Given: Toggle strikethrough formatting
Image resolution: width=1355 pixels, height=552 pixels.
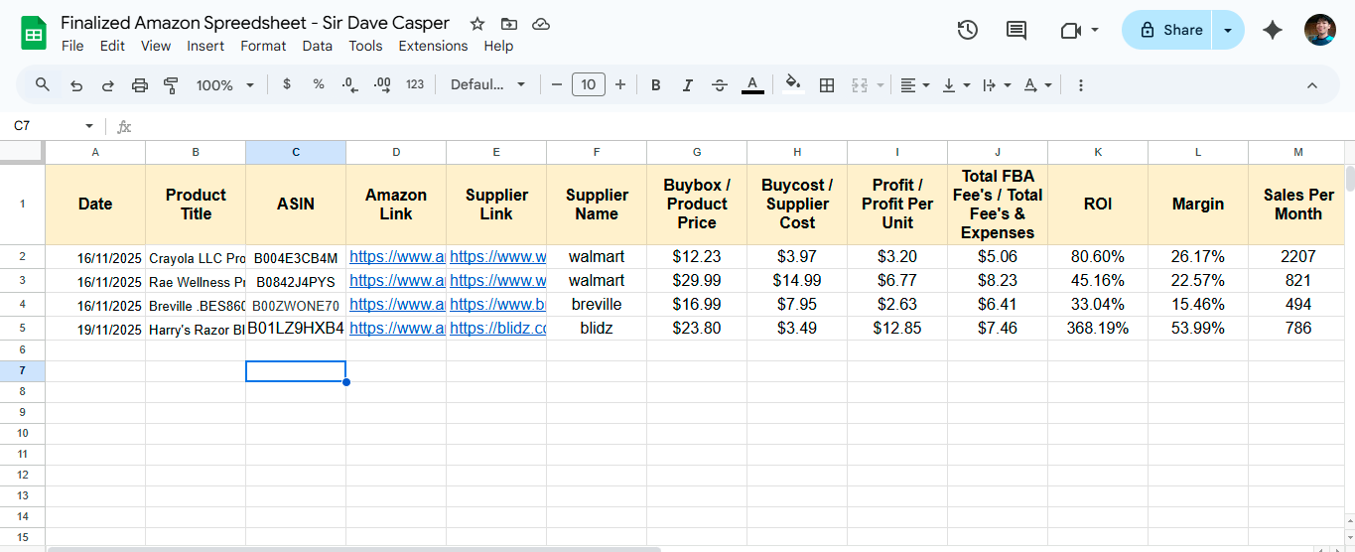Looking at the screenshot, I should [720, 85].
